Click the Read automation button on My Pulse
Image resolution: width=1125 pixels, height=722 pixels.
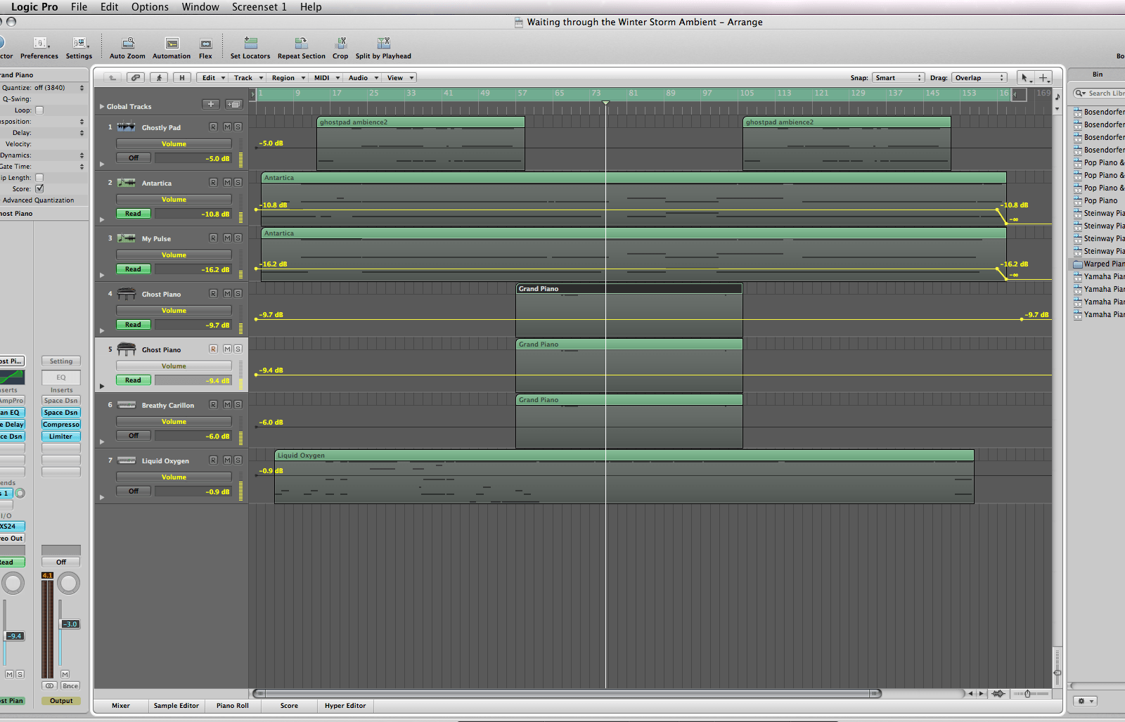(133, 269)
